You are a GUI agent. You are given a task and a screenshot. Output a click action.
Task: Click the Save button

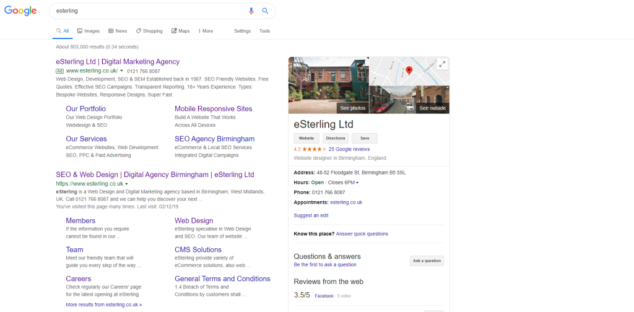click(x=365, y=138)
